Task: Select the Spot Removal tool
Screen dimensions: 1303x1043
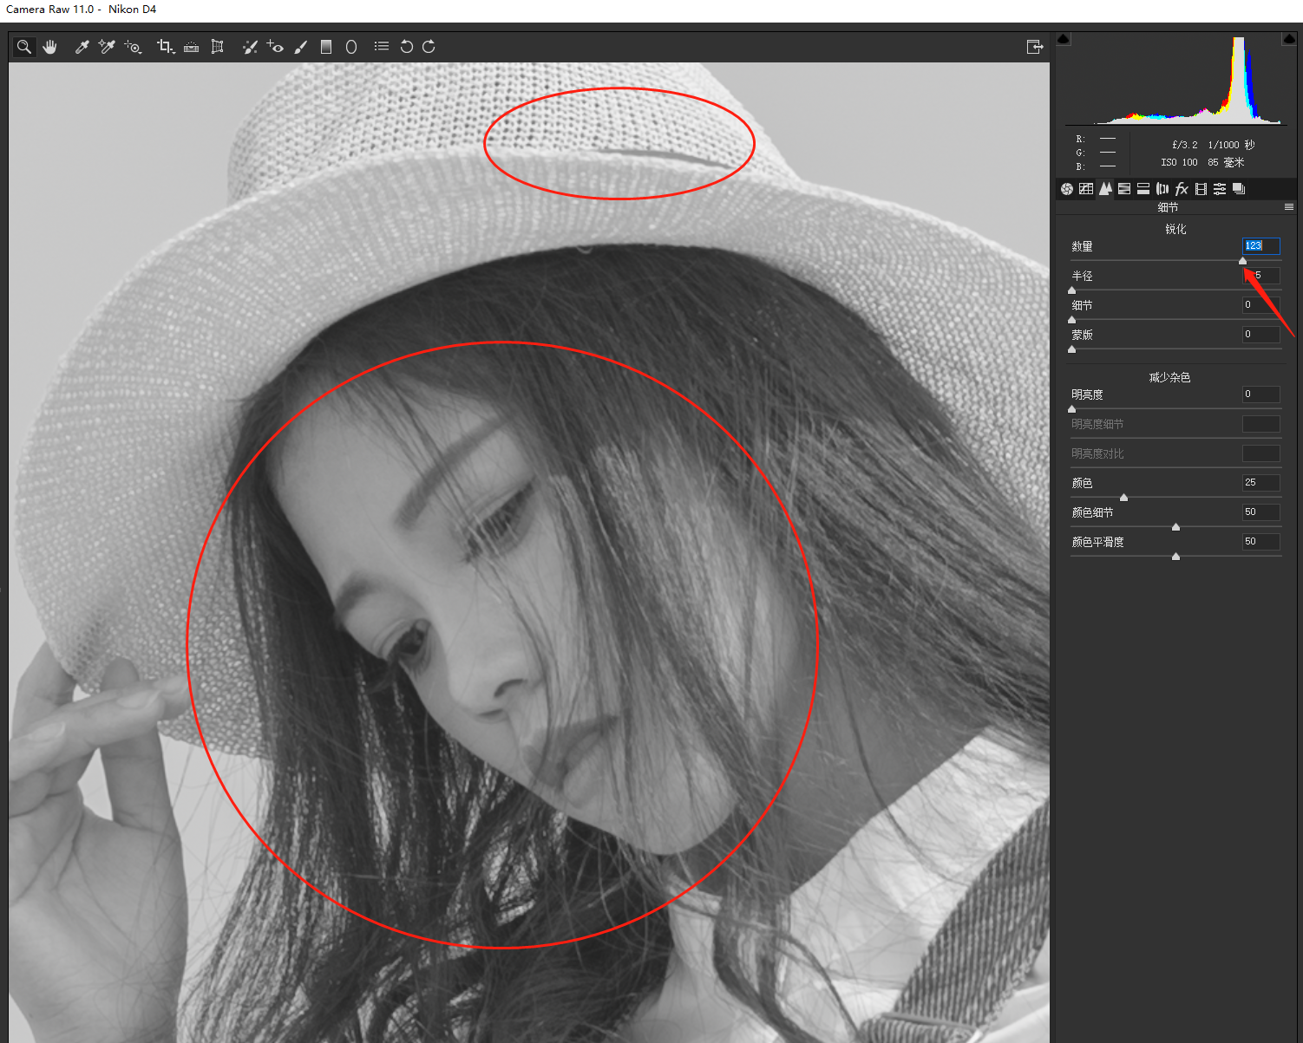Action: 250,47
